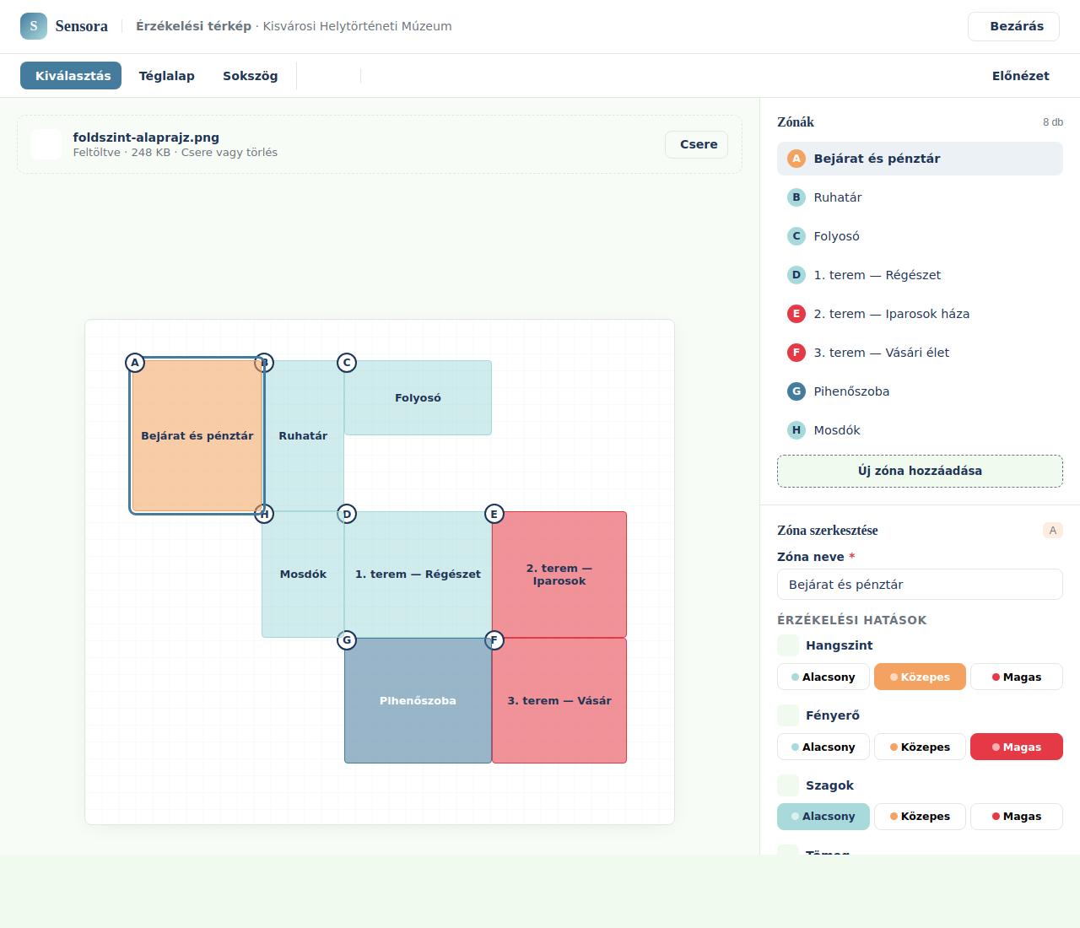1080x928 pixels.
Task: Click the red 2. terem — Iparosok area
Action: tap(559, 575)
